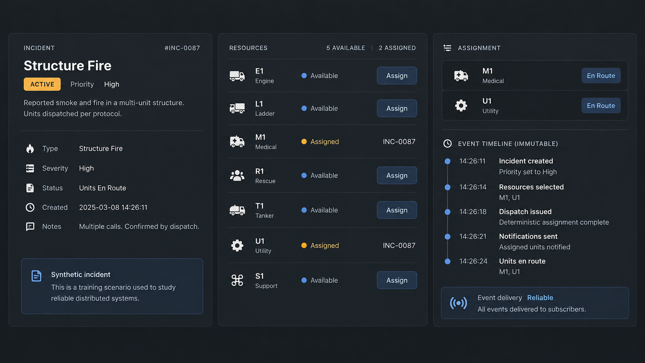
Task: Click the clock icon beside Created
Action: (30, 208)
